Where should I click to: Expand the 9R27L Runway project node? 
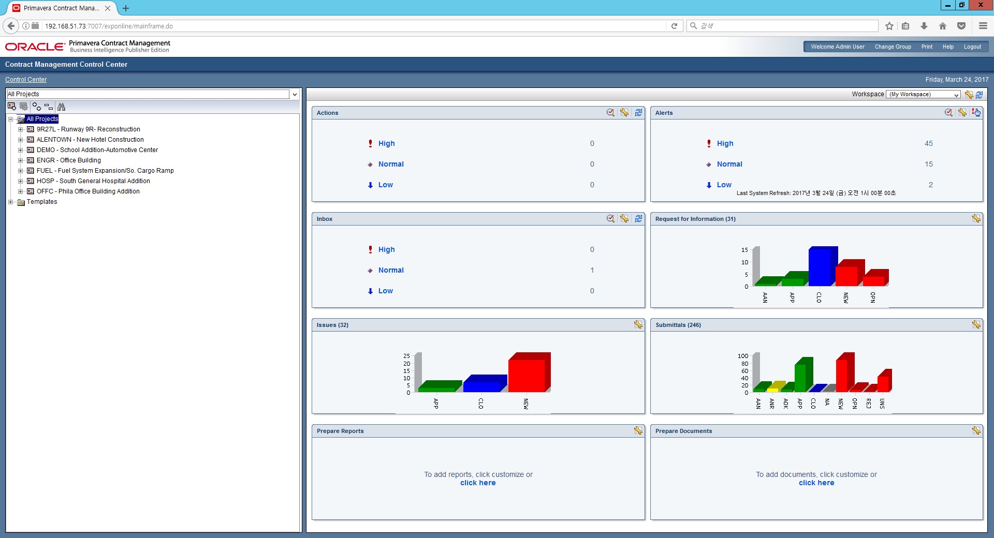click(20, 129)
